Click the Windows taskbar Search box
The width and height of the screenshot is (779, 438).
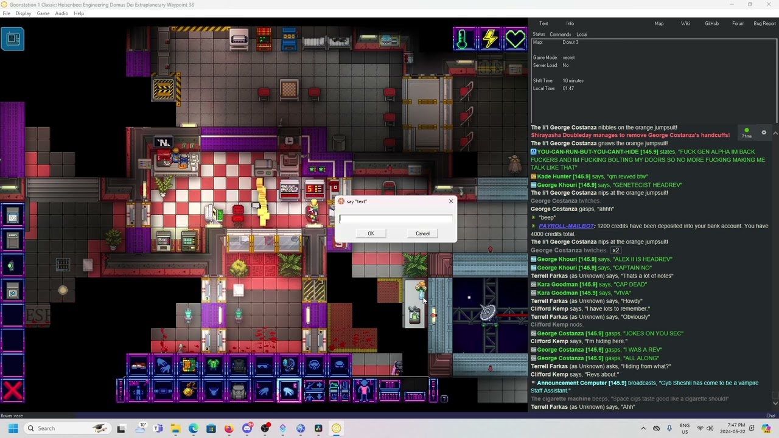(67, 428)
